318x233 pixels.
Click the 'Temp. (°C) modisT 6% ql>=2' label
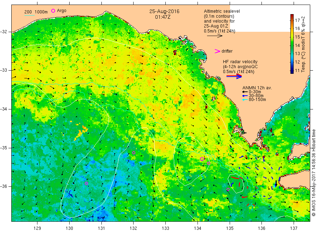pos(303,44)
